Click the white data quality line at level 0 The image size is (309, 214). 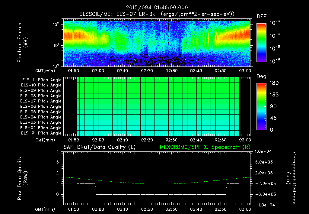(161, 194)
